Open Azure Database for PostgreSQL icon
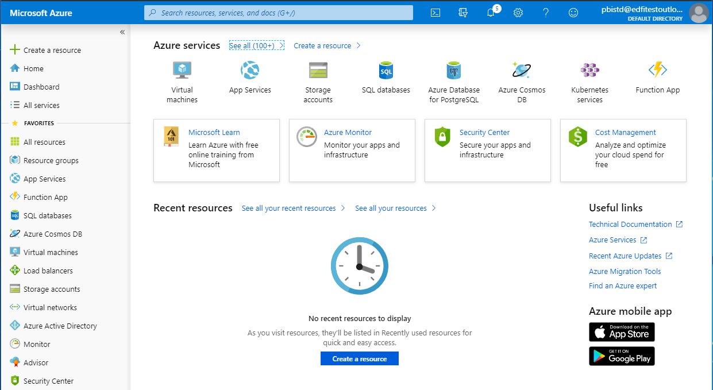Screen dimensions: 713x390 454,71
